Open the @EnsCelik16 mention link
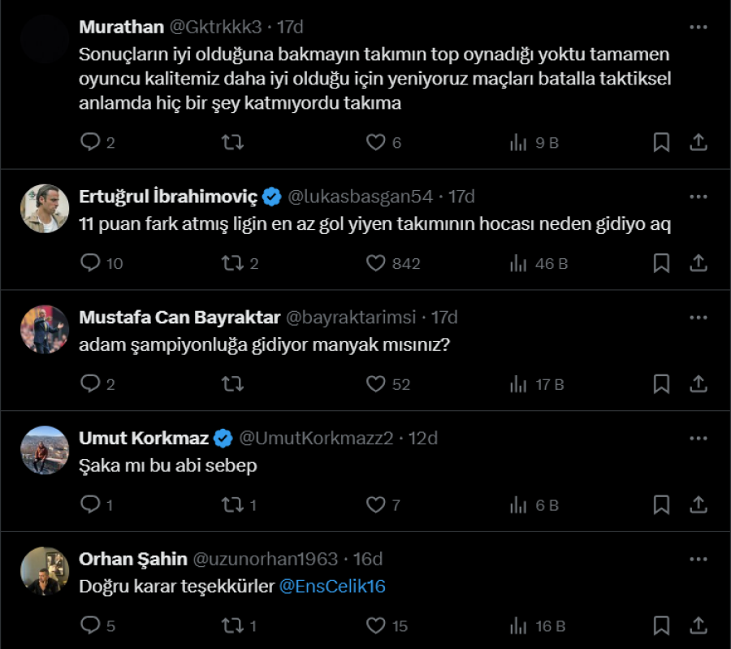Screen dimensions: 731x649 point(332,586)
